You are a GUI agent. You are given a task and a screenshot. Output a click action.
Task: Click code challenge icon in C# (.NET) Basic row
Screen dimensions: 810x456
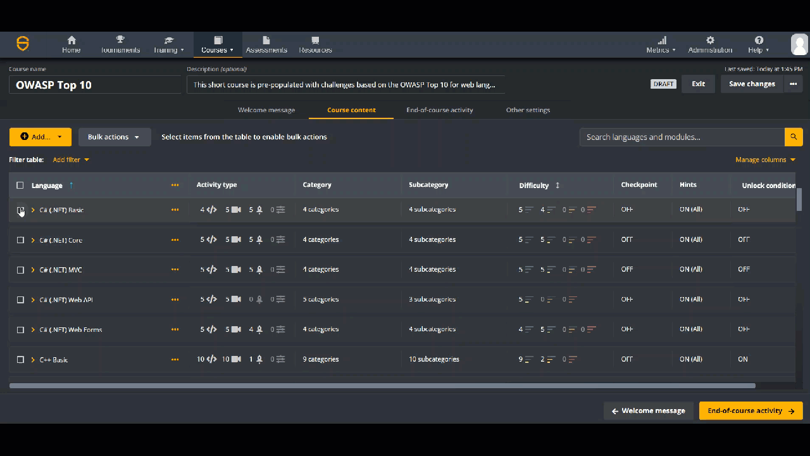[212, 210]
